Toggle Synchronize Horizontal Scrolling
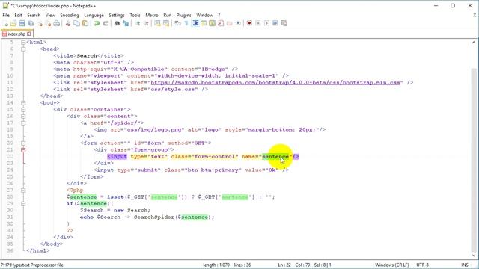 (x=166, y=23)
